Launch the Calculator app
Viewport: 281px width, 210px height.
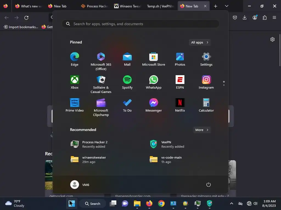(x=206, y=105)
